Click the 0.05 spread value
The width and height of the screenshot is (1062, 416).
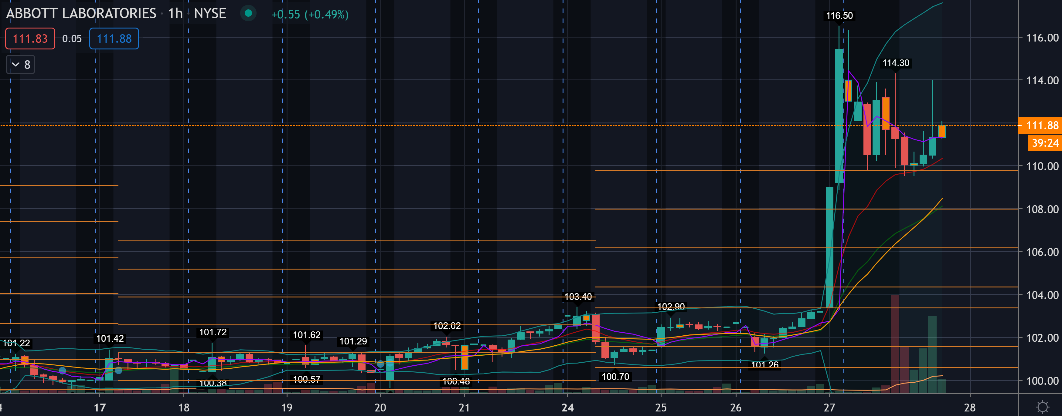click(72, 39)
